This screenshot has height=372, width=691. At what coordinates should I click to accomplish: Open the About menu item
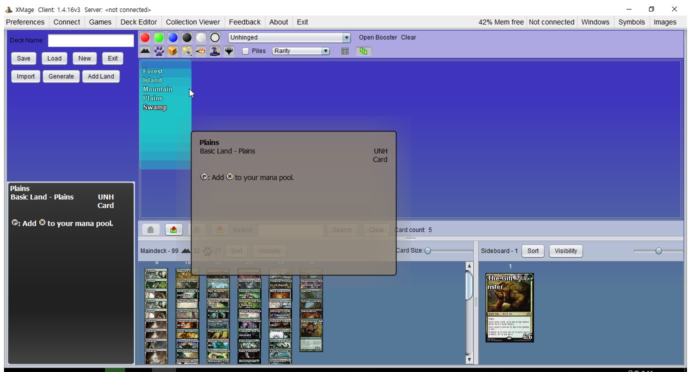278,22
